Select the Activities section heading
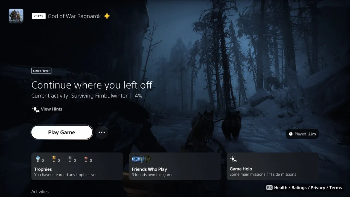Viewport: 350px width, 197px height. pyautogui.click(x=40, y=192)
